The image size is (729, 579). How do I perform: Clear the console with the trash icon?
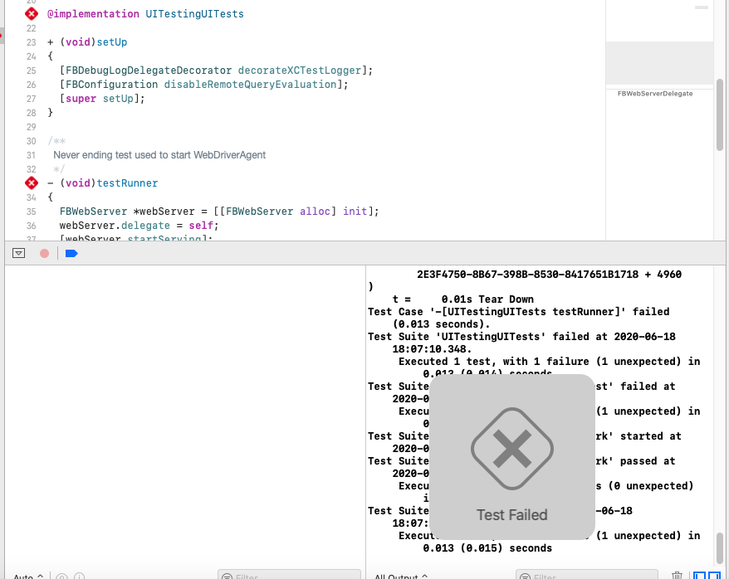677,576
